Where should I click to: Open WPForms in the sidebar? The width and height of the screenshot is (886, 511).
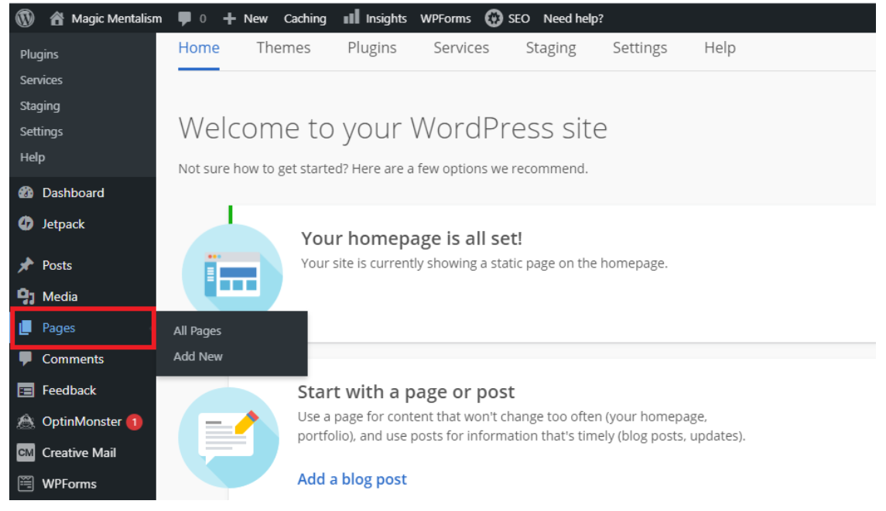(69, 484)
